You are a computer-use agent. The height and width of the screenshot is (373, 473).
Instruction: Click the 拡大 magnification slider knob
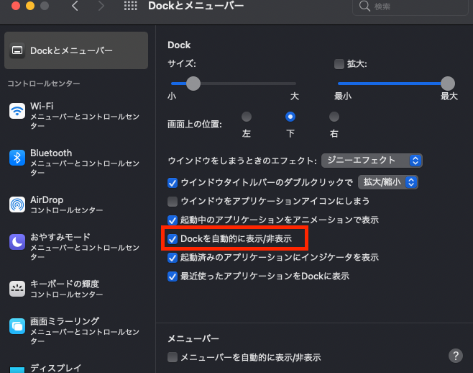point(448,84)
